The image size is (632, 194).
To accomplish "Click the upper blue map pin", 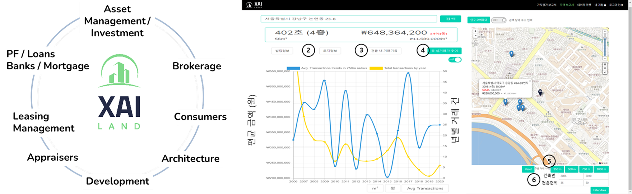I will (511, 54).
